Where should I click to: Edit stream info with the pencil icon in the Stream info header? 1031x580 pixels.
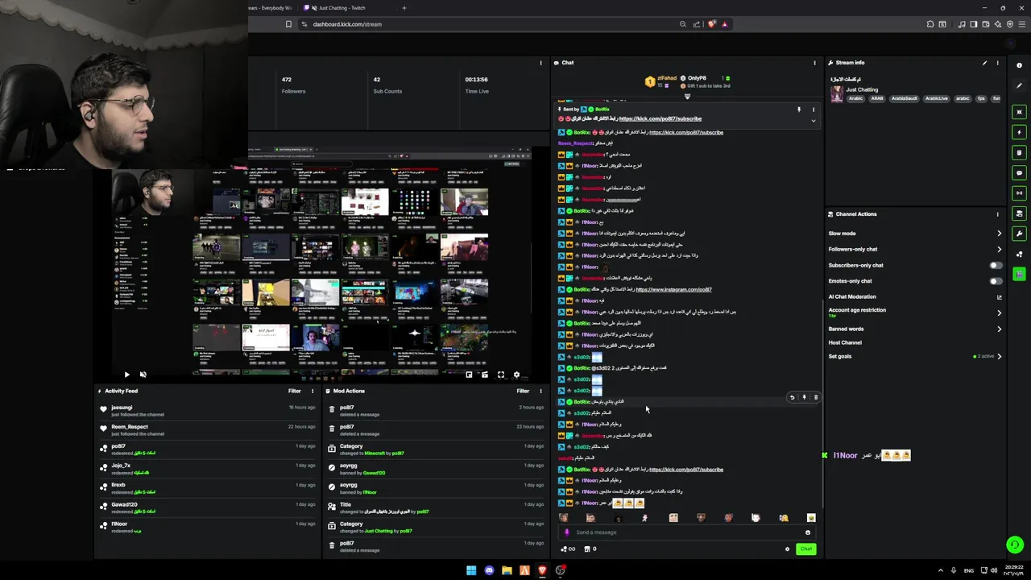pyautogui.click(x=984, y=63)
